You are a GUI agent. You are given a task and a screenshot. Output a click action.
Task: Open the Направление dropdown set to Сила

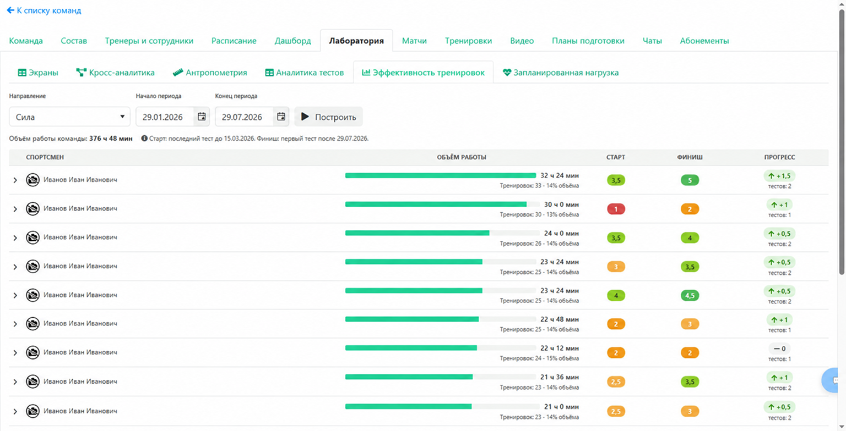click(x=70, y=117)
